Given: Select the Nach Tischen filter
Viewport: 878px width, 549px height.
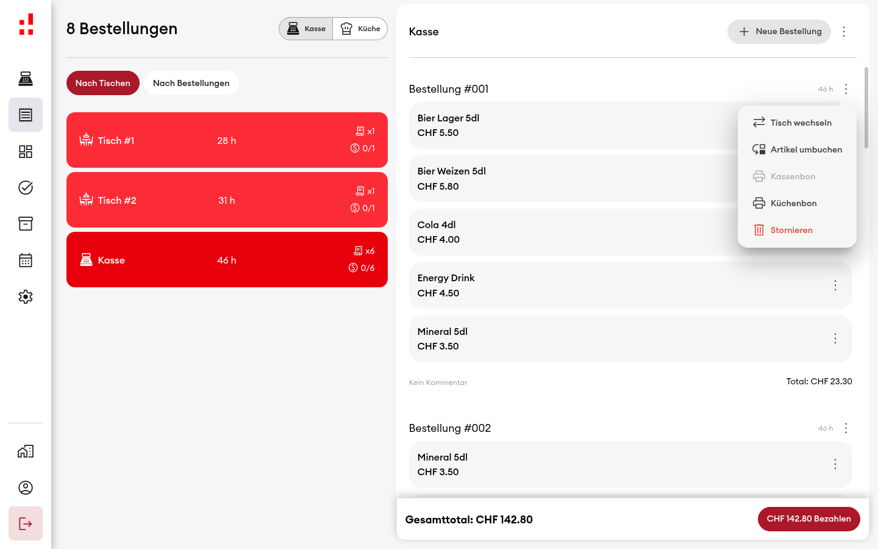Looking at the screenshot, I should 103,83.
